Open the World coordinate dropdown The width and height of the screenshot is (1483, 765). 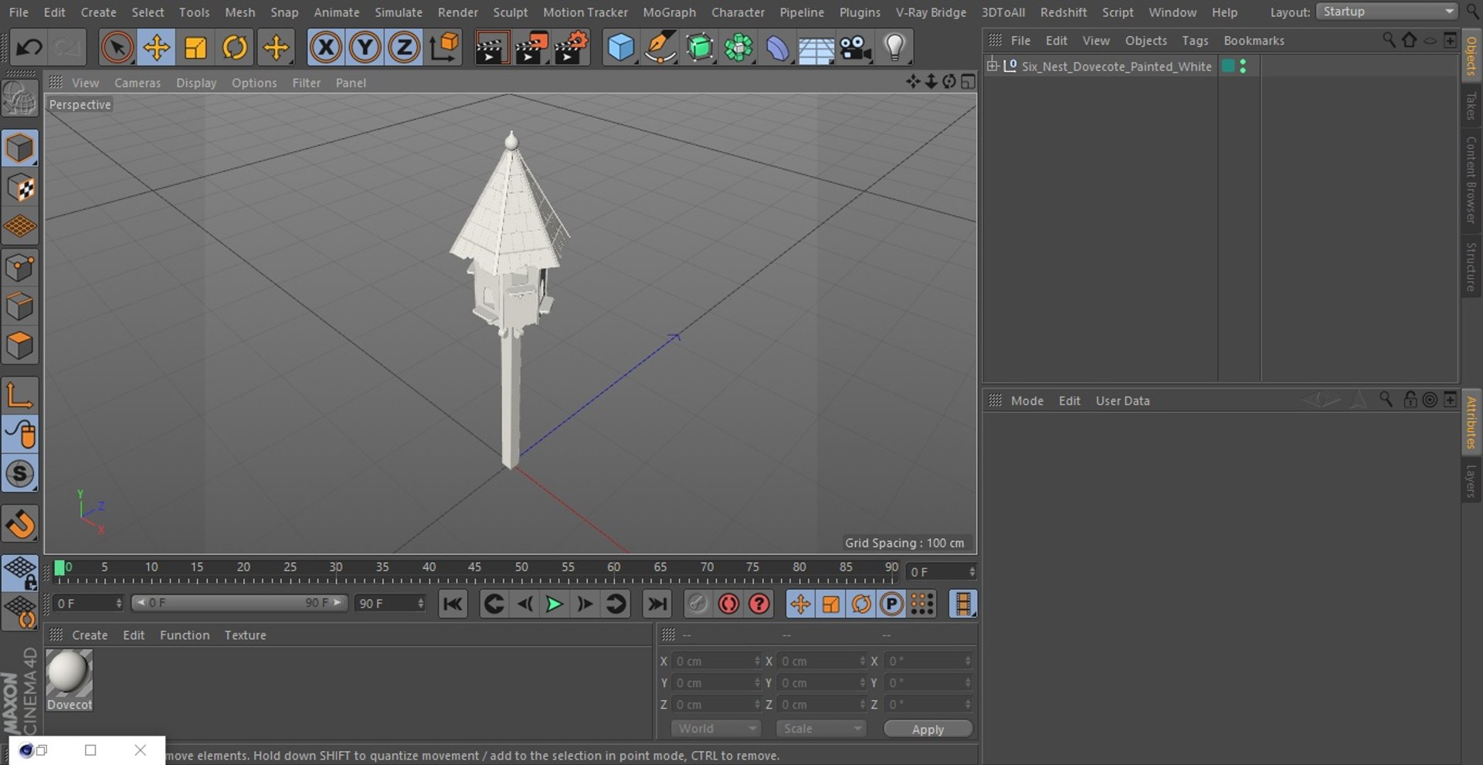(715, 728)
